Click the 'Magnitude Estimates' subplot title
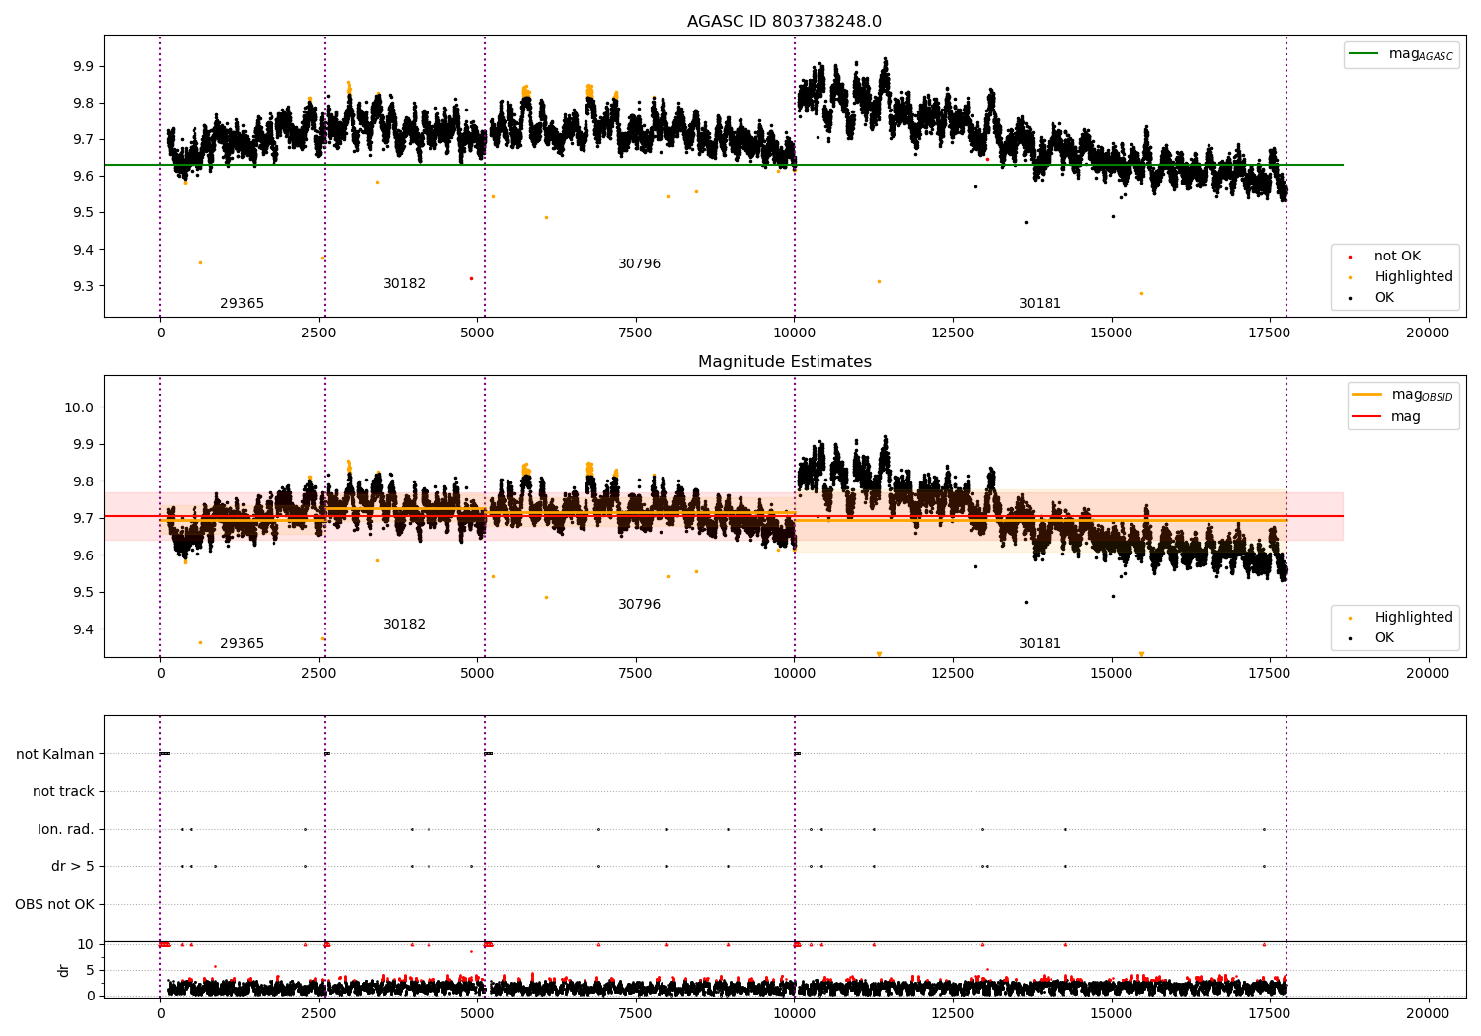Screen dimensions: 1481x1036 pyautogui.click(x=784, y=362)
